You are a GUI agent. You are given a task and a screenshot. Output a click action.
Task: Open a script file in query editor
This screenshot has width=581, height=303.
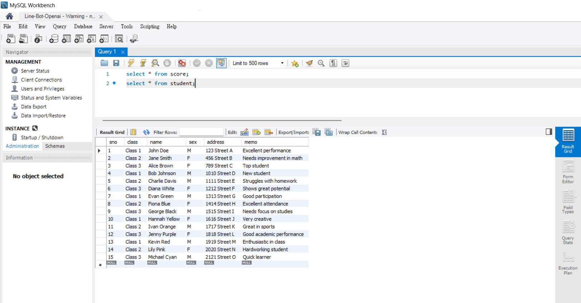[104, 63]
